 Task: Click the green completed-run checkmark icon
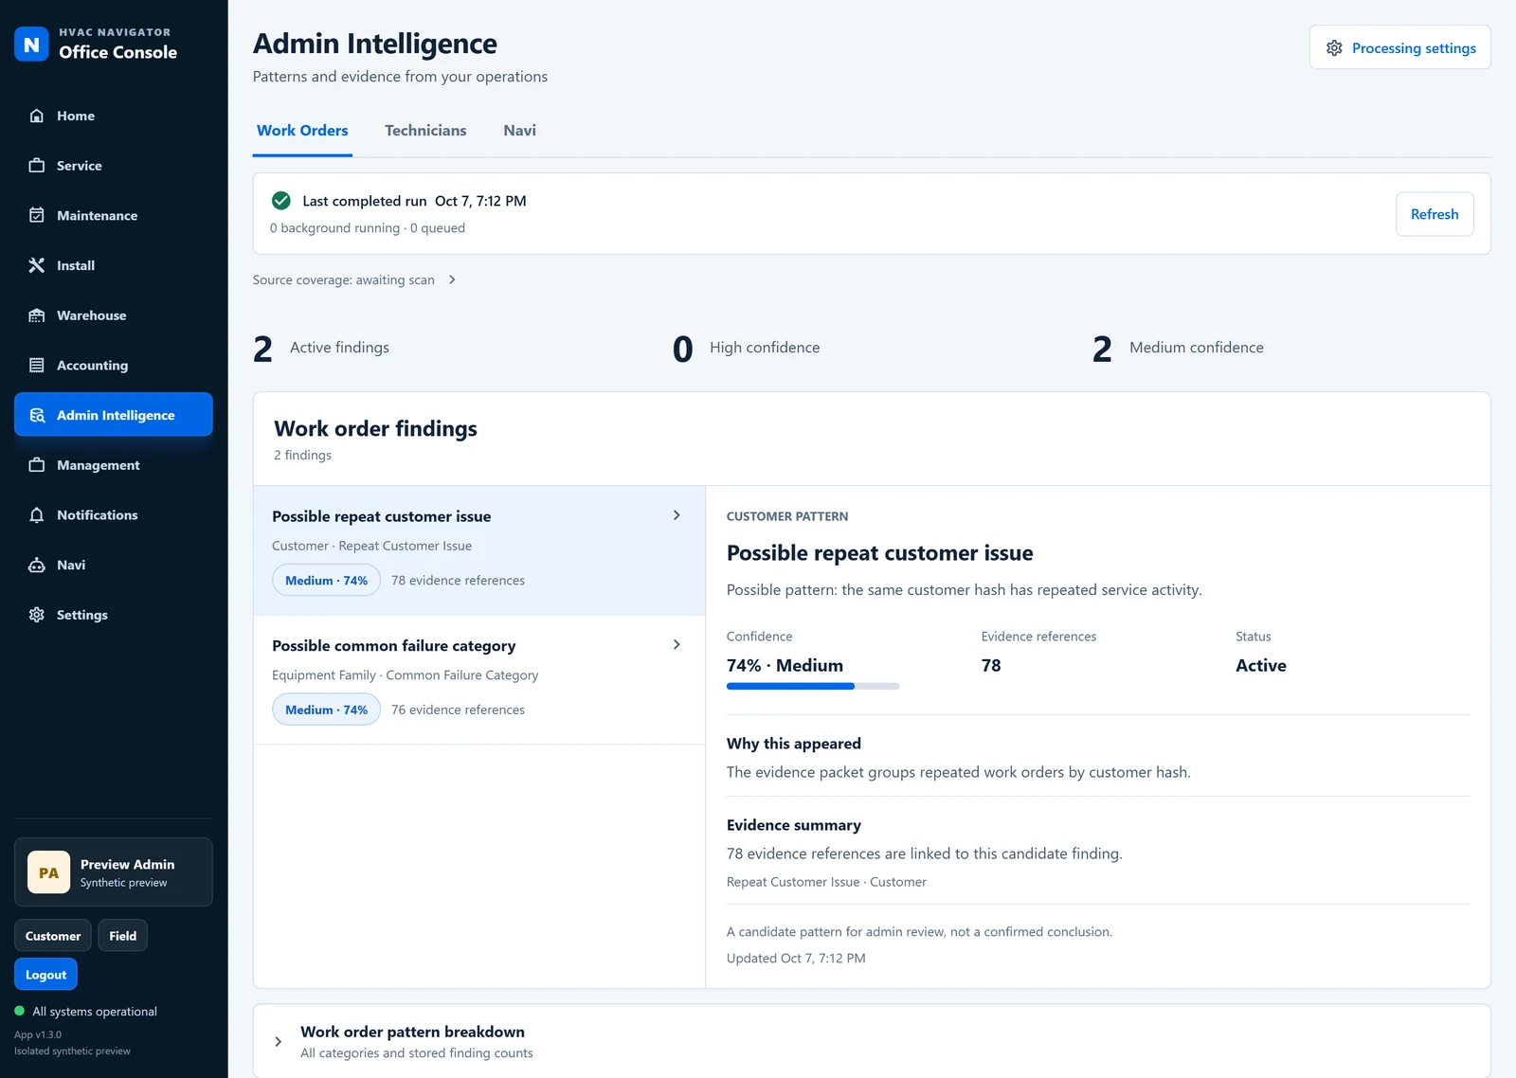coord(281,201)
